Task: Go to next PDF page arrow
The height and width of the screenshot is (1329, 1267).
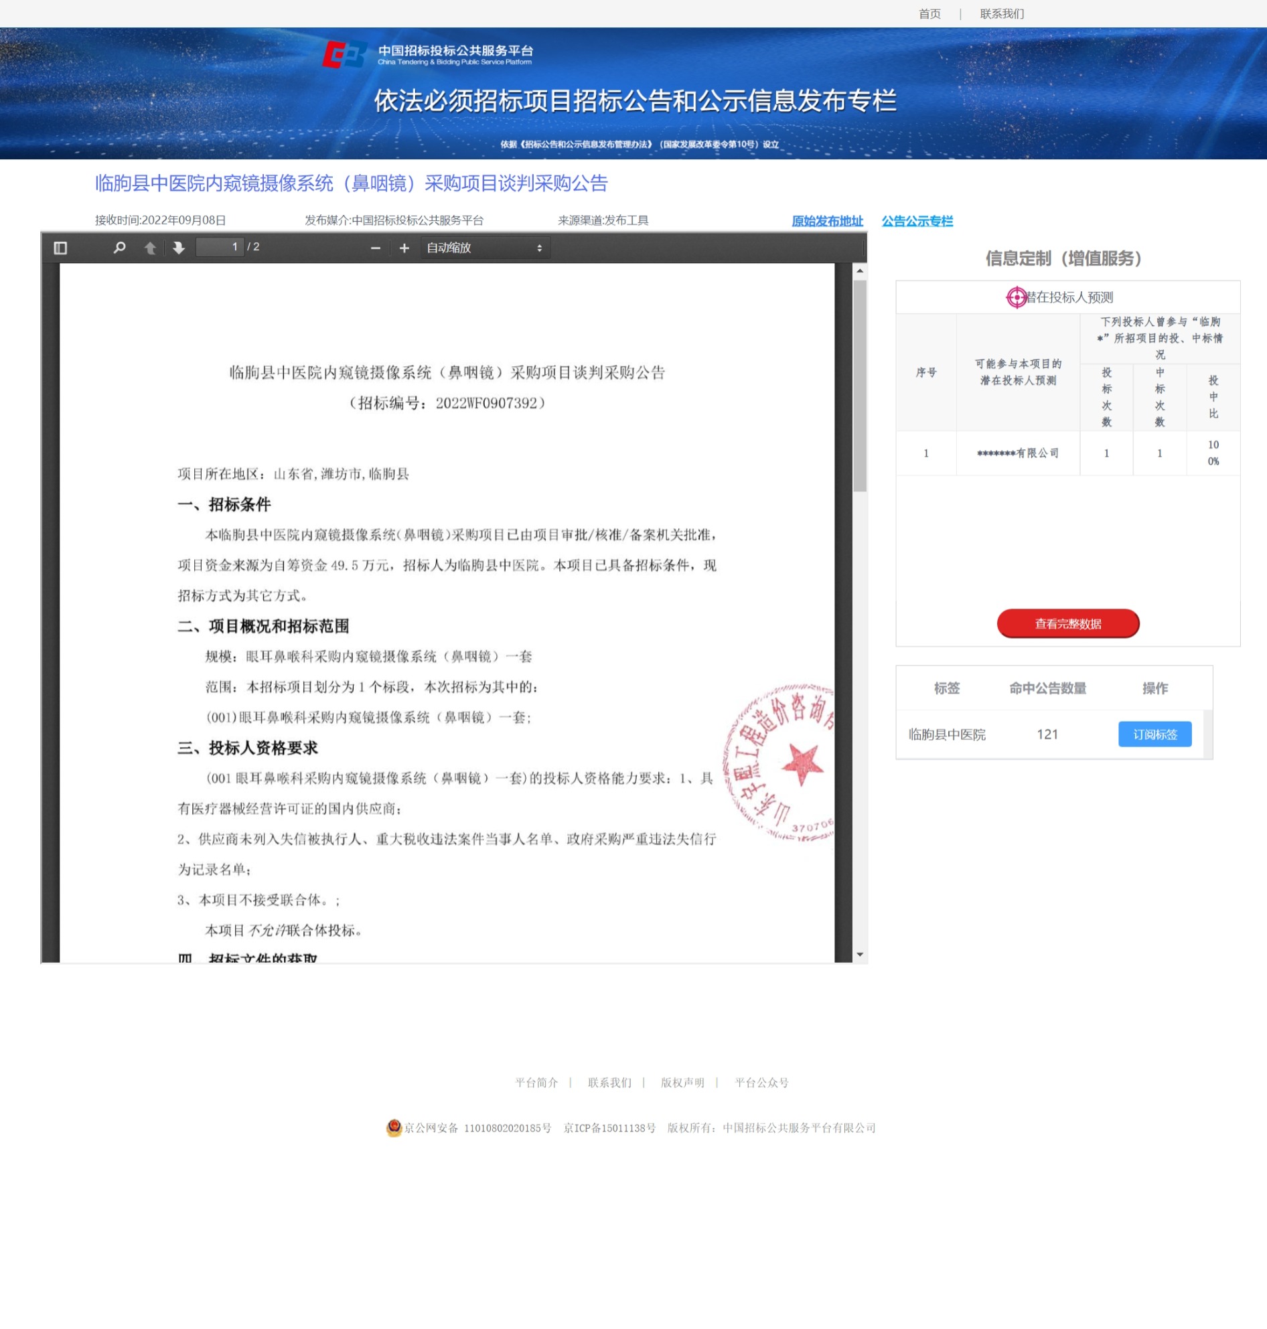Action: point(178,248)
